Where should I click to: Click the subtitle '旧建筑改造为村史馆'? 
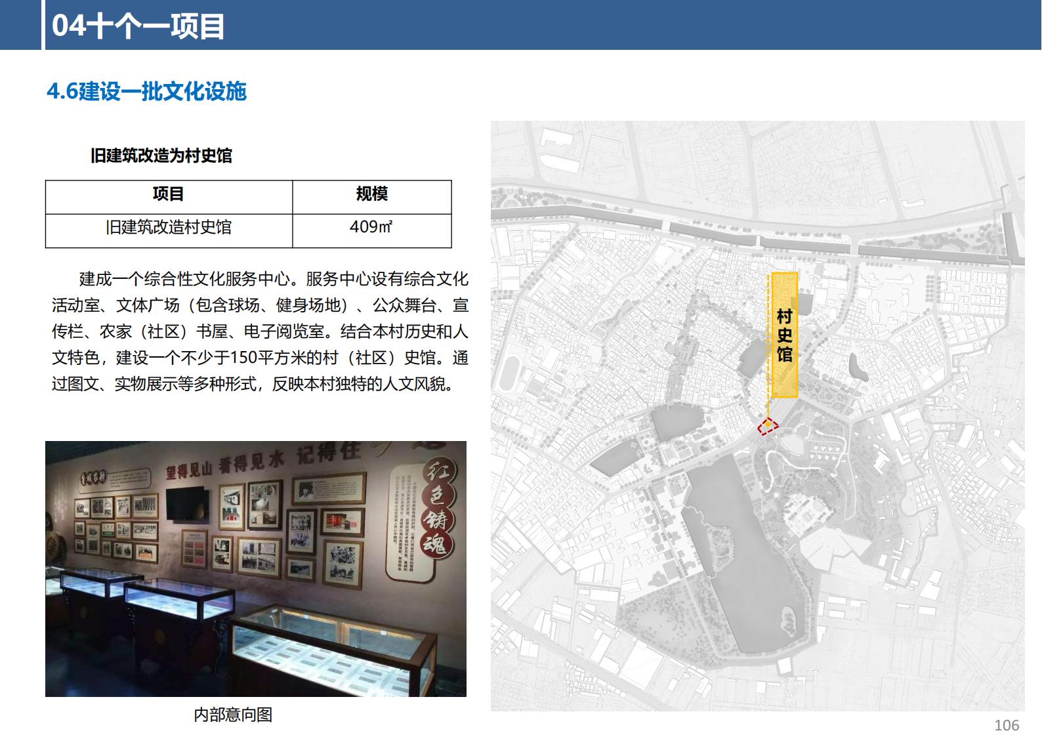point(161,156)
